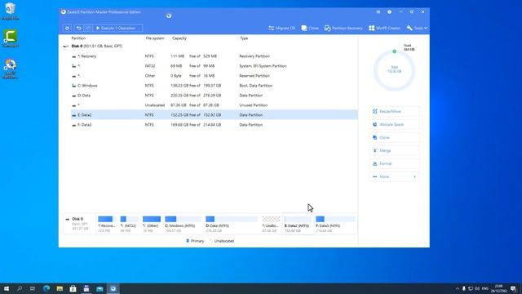Select the E: Data2 partition row
The image size is (522, 294).
[214, 114]
